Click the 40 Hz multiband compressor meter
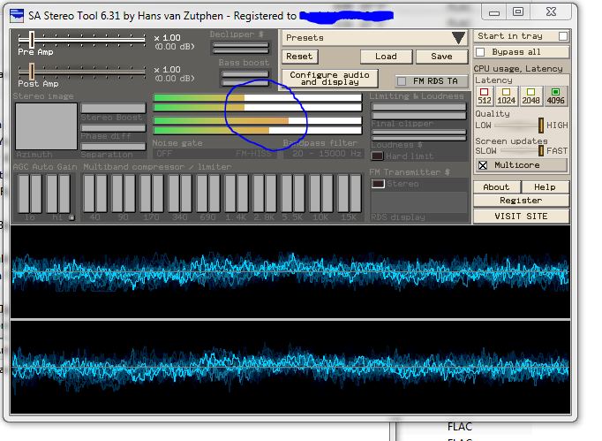This screenshot has height=441, width=602. (x=94, y=193)
